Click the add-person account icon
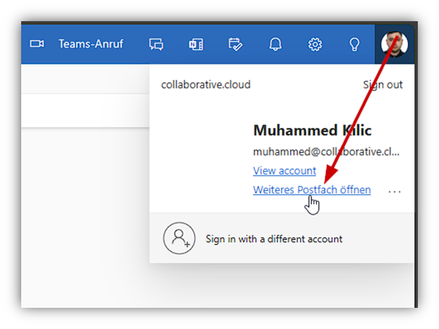Viewport: 439px width, 329px height. [179, 238]
